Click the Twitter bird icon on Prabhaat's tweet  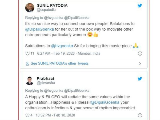140,79
